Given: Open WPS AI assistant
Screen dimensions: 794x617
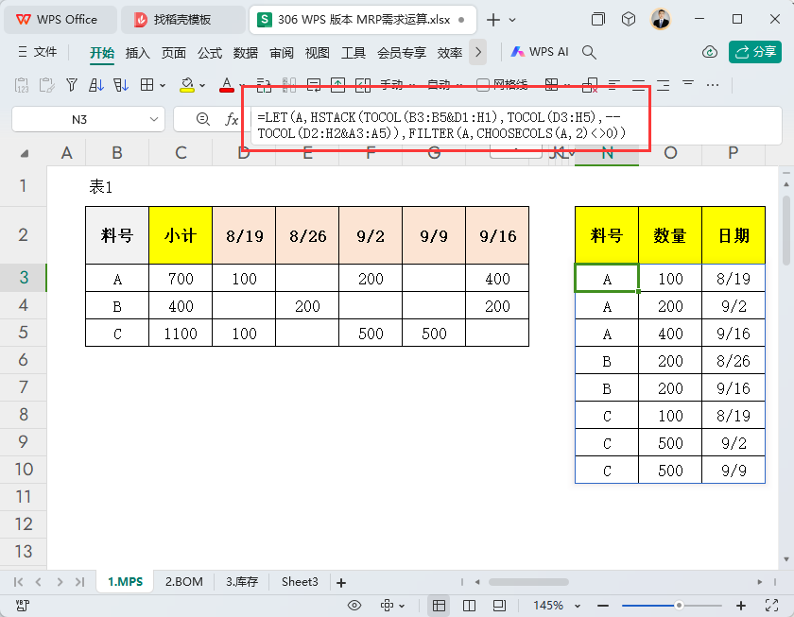Looking at the screenshot, I should coord(540,52).
